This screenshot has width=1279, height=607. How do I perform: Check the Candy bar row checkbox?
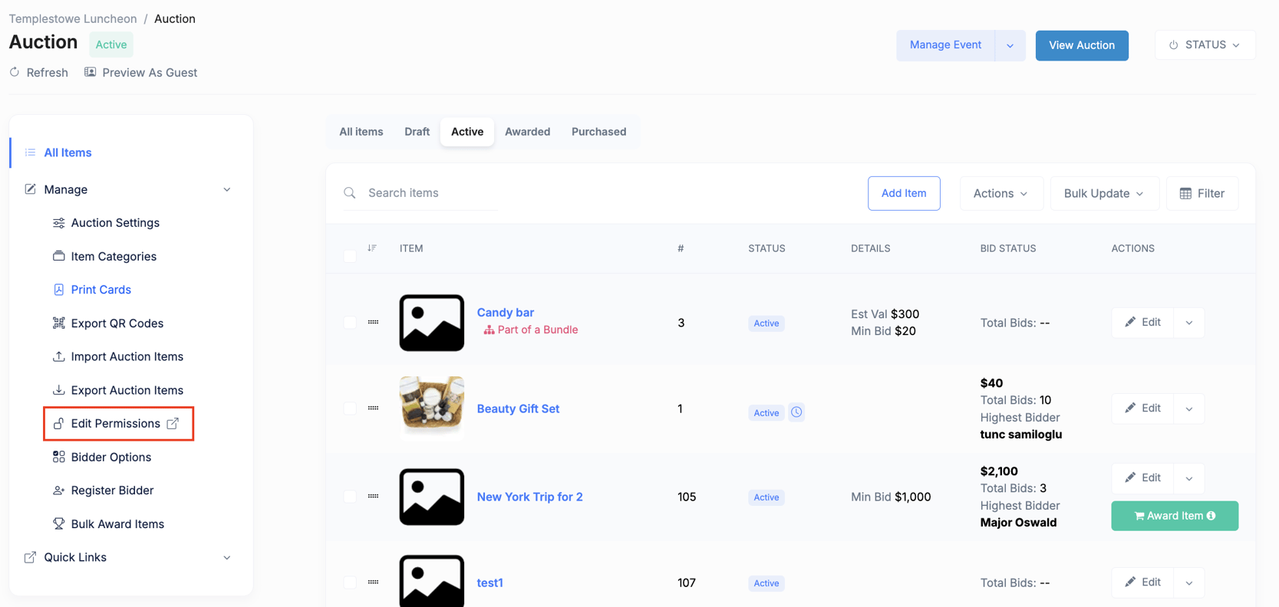pos(350,323)
